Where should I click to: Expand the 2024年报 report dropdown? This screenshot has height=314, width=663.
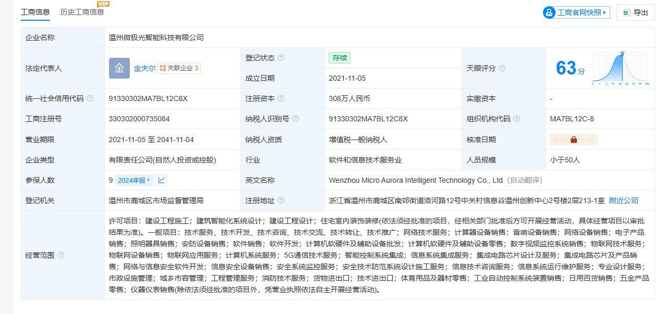(134, 180)
